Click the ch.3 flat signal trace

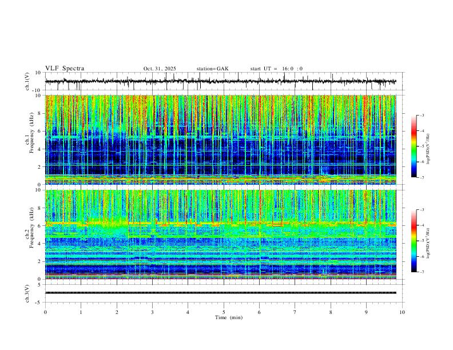[x=220, y=293]
